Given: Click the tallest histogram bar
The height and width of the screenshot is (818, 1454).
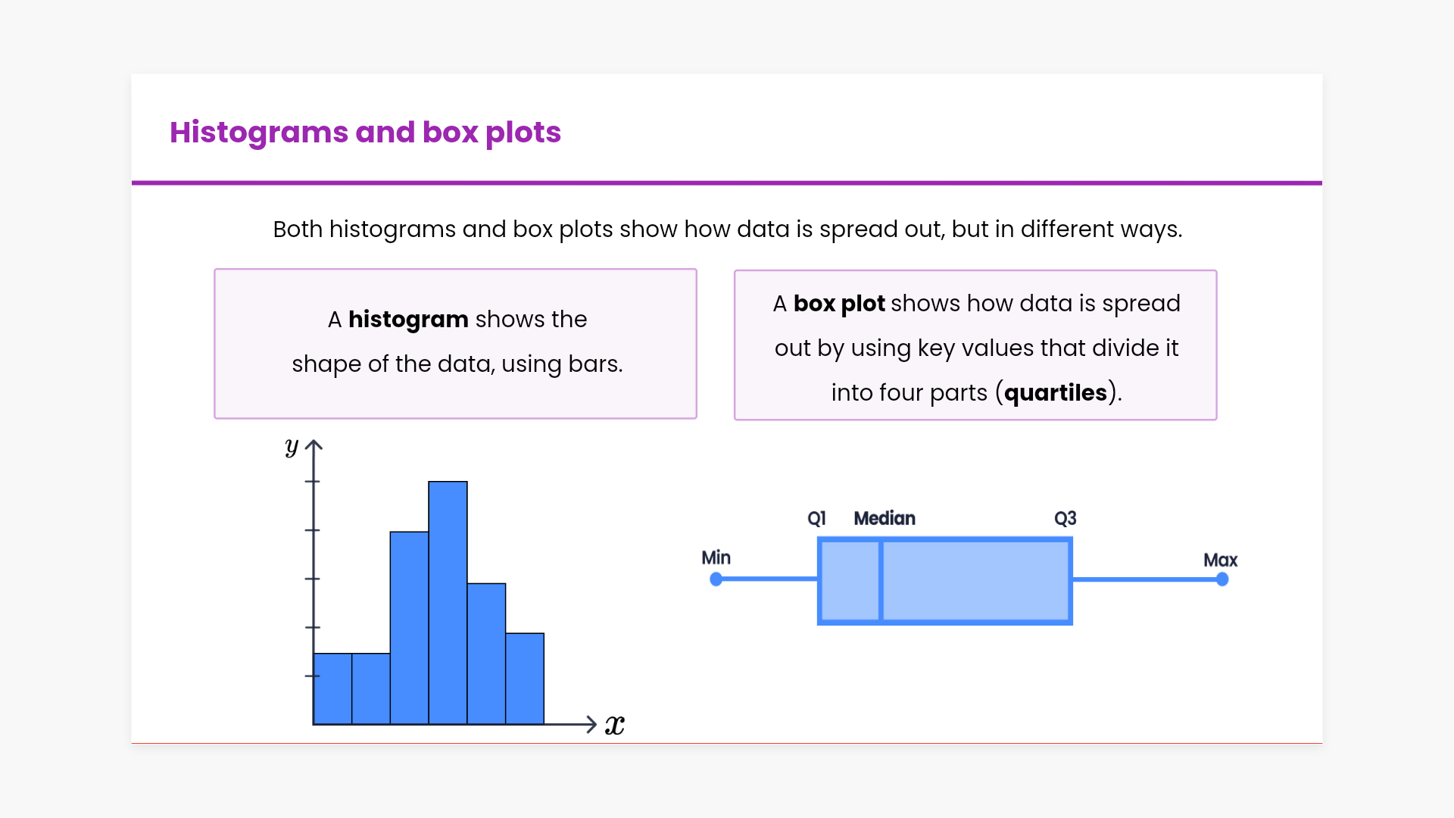Looking at the screenshot, I should click(448, 602).
